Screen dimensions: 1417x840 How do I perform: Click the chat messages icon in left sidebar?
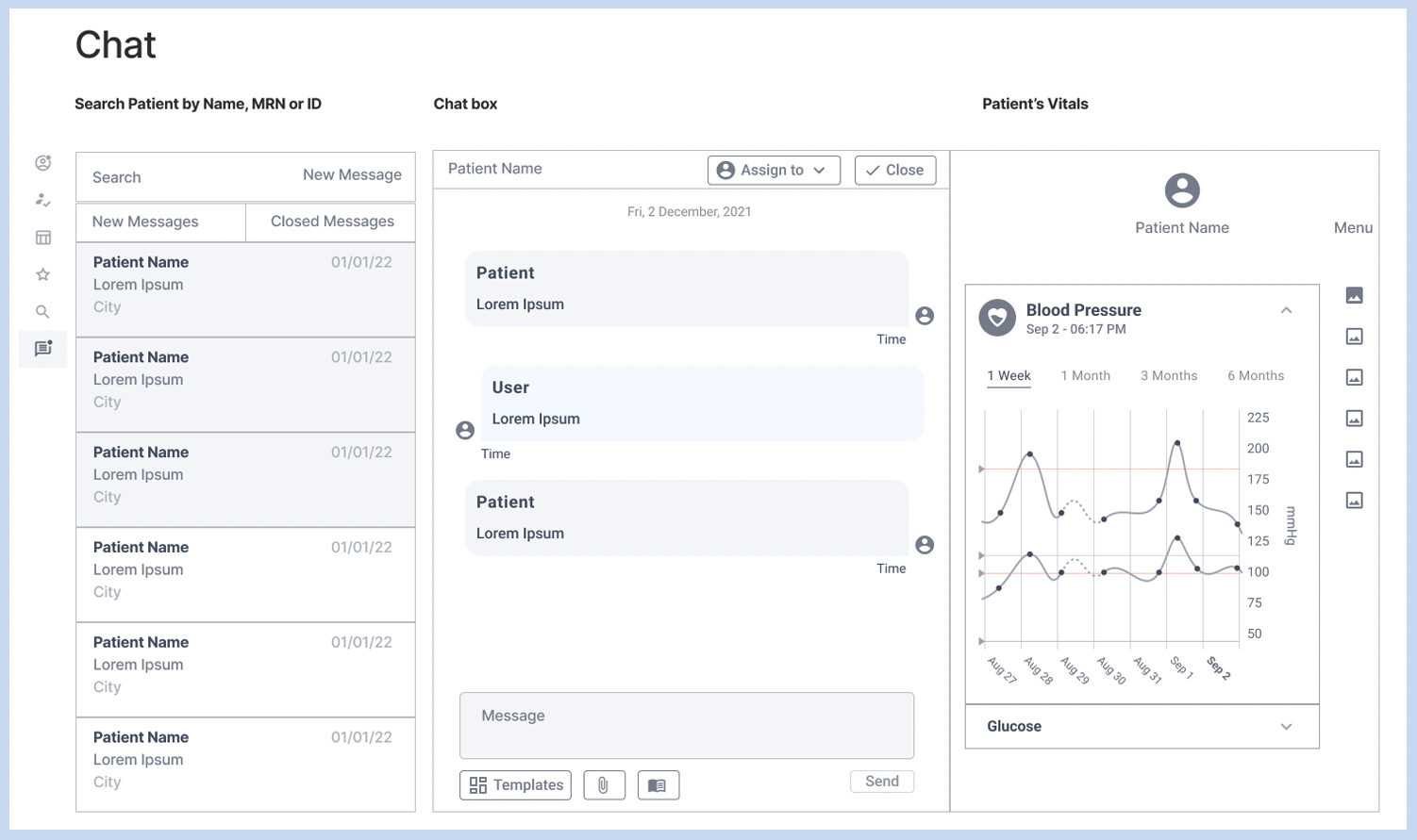(42, 349)
